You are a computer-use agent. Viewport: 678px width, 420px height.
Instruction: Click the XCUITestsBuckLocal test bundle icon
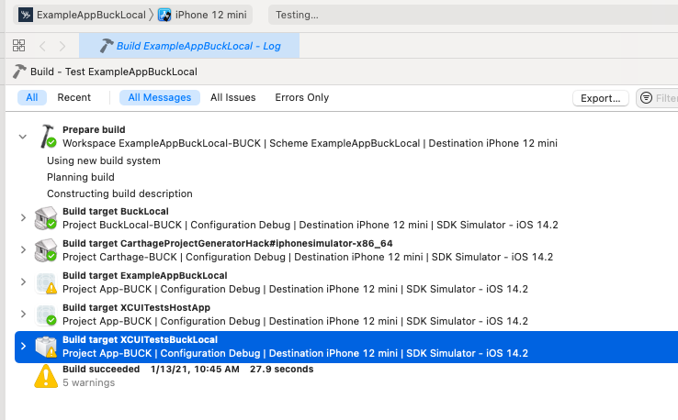point(46,347)
